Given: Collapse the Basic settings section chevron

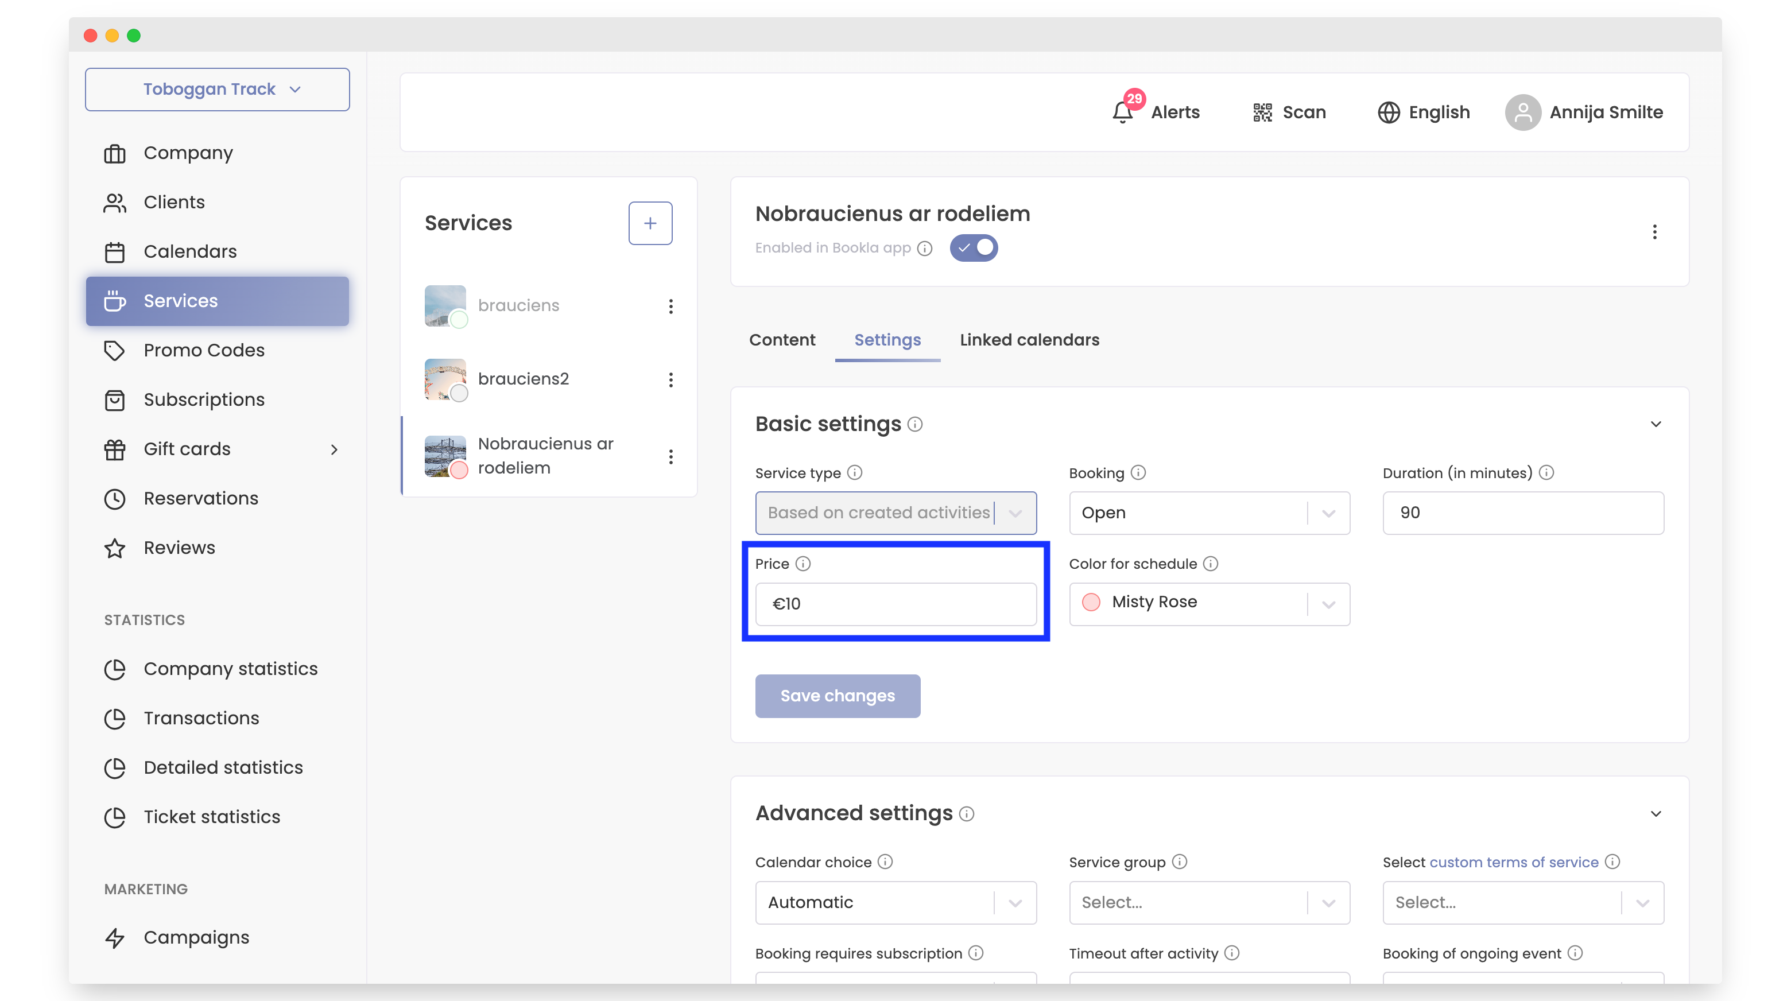Looking at the screenshot, I should pyautogui.click(x=1656, y=424).
